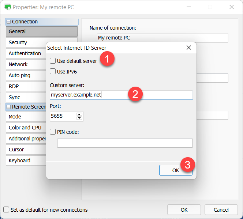Enable the Use default server checkbox
This screenshot has height=219, width=243.
[x=53, y=61]
